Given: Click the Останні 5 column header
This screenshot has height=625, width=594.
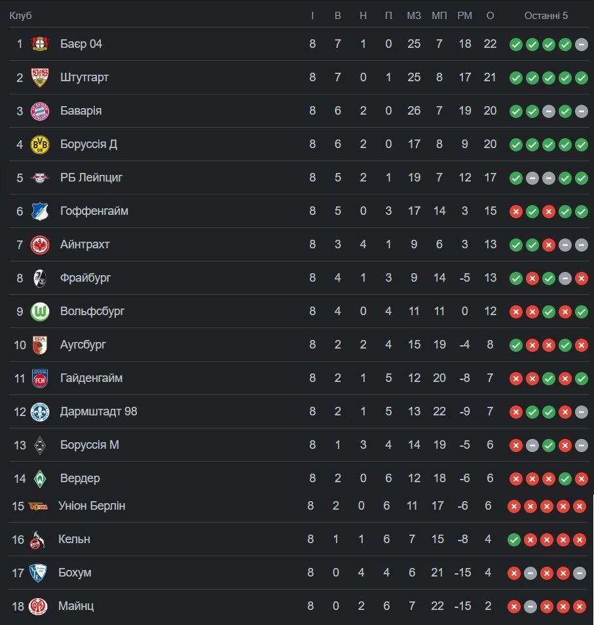Looking at the screenshot, I should click(546, 15).
